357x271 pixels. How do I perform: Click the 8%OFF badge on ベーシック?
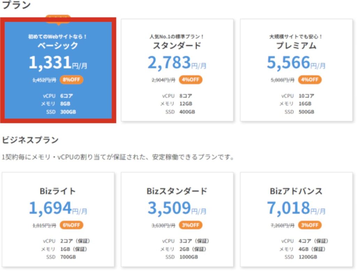coord(71,80)
